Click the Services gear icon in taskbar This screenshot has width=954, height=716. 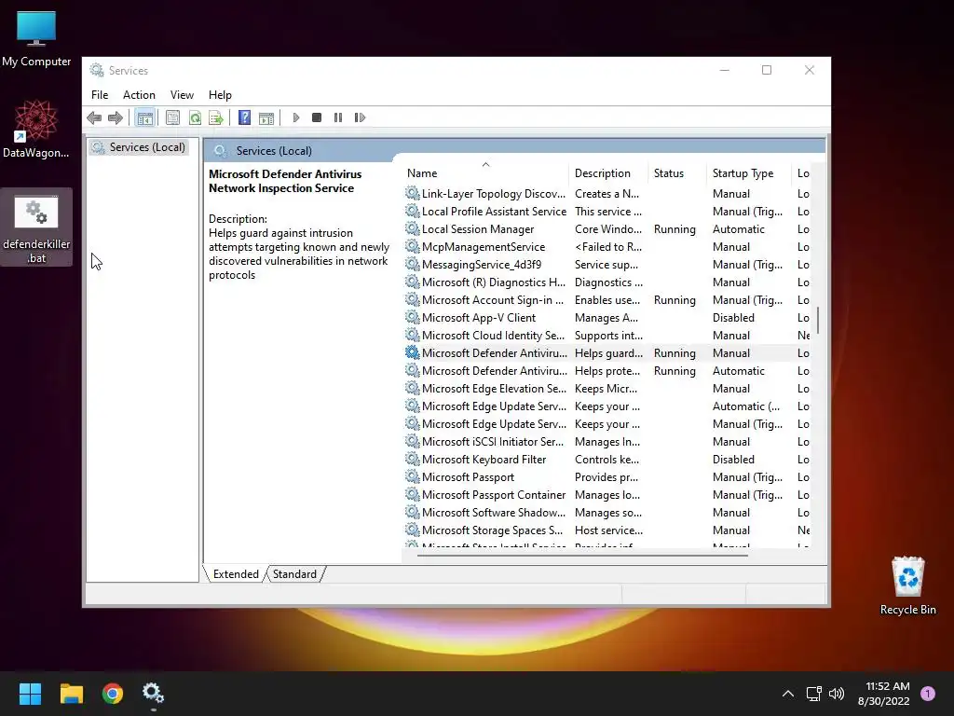click(153, 694)
